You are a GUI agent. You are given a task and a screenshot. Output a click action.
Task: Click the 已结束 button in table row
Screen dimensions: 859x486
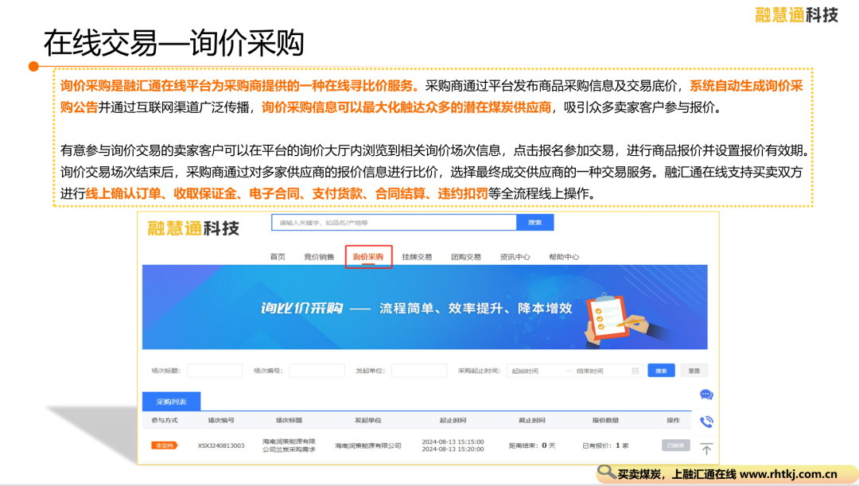click(675, 445)
